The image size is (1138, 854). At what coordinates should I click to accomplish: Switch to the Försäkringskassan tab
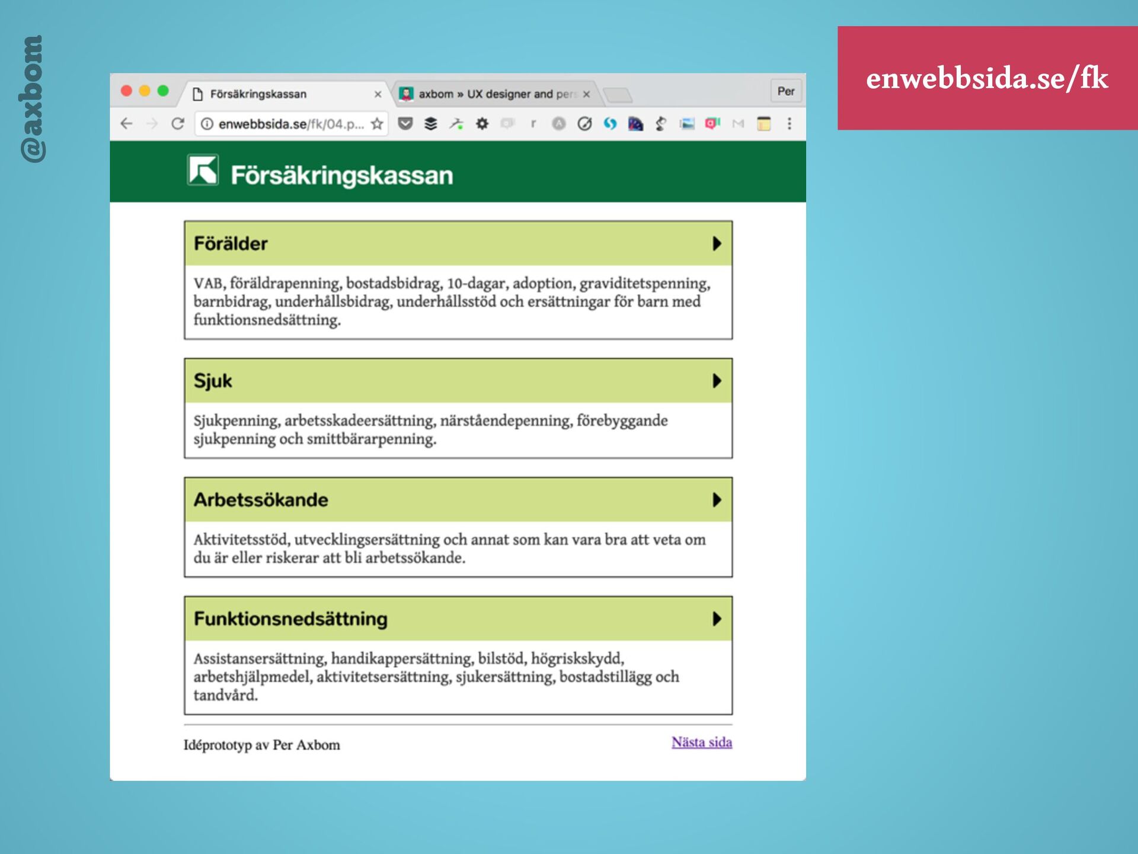[x=284, y=94]
